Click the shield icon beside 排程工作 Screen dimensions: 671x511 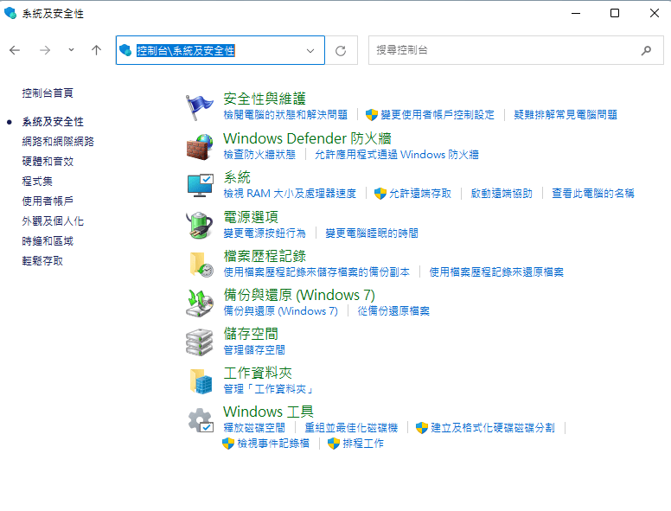(334, 444)
